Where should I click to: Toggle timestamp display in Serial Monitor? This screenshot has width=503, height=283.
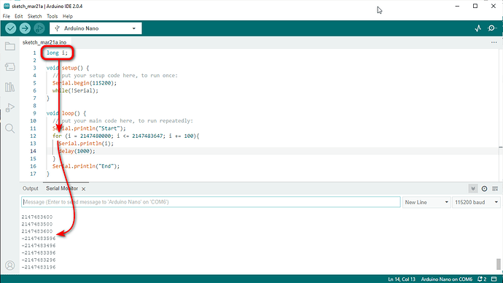pos(484,189)
